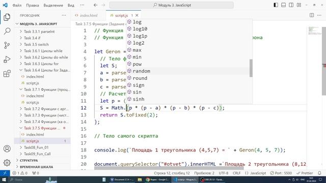Click the command center search field

171,5
